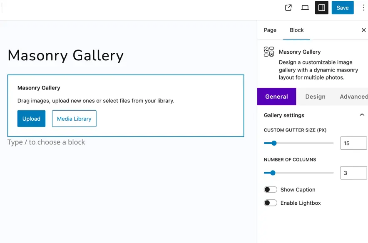Collapse the Gallery settings section
This screenshot has width=368, height=243.
coord(362,115)
